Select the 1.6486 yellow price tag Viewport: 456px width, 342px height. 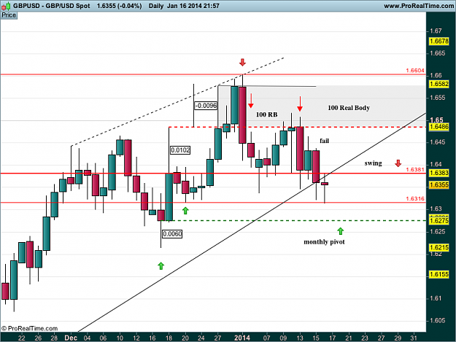tap(439, 127)
